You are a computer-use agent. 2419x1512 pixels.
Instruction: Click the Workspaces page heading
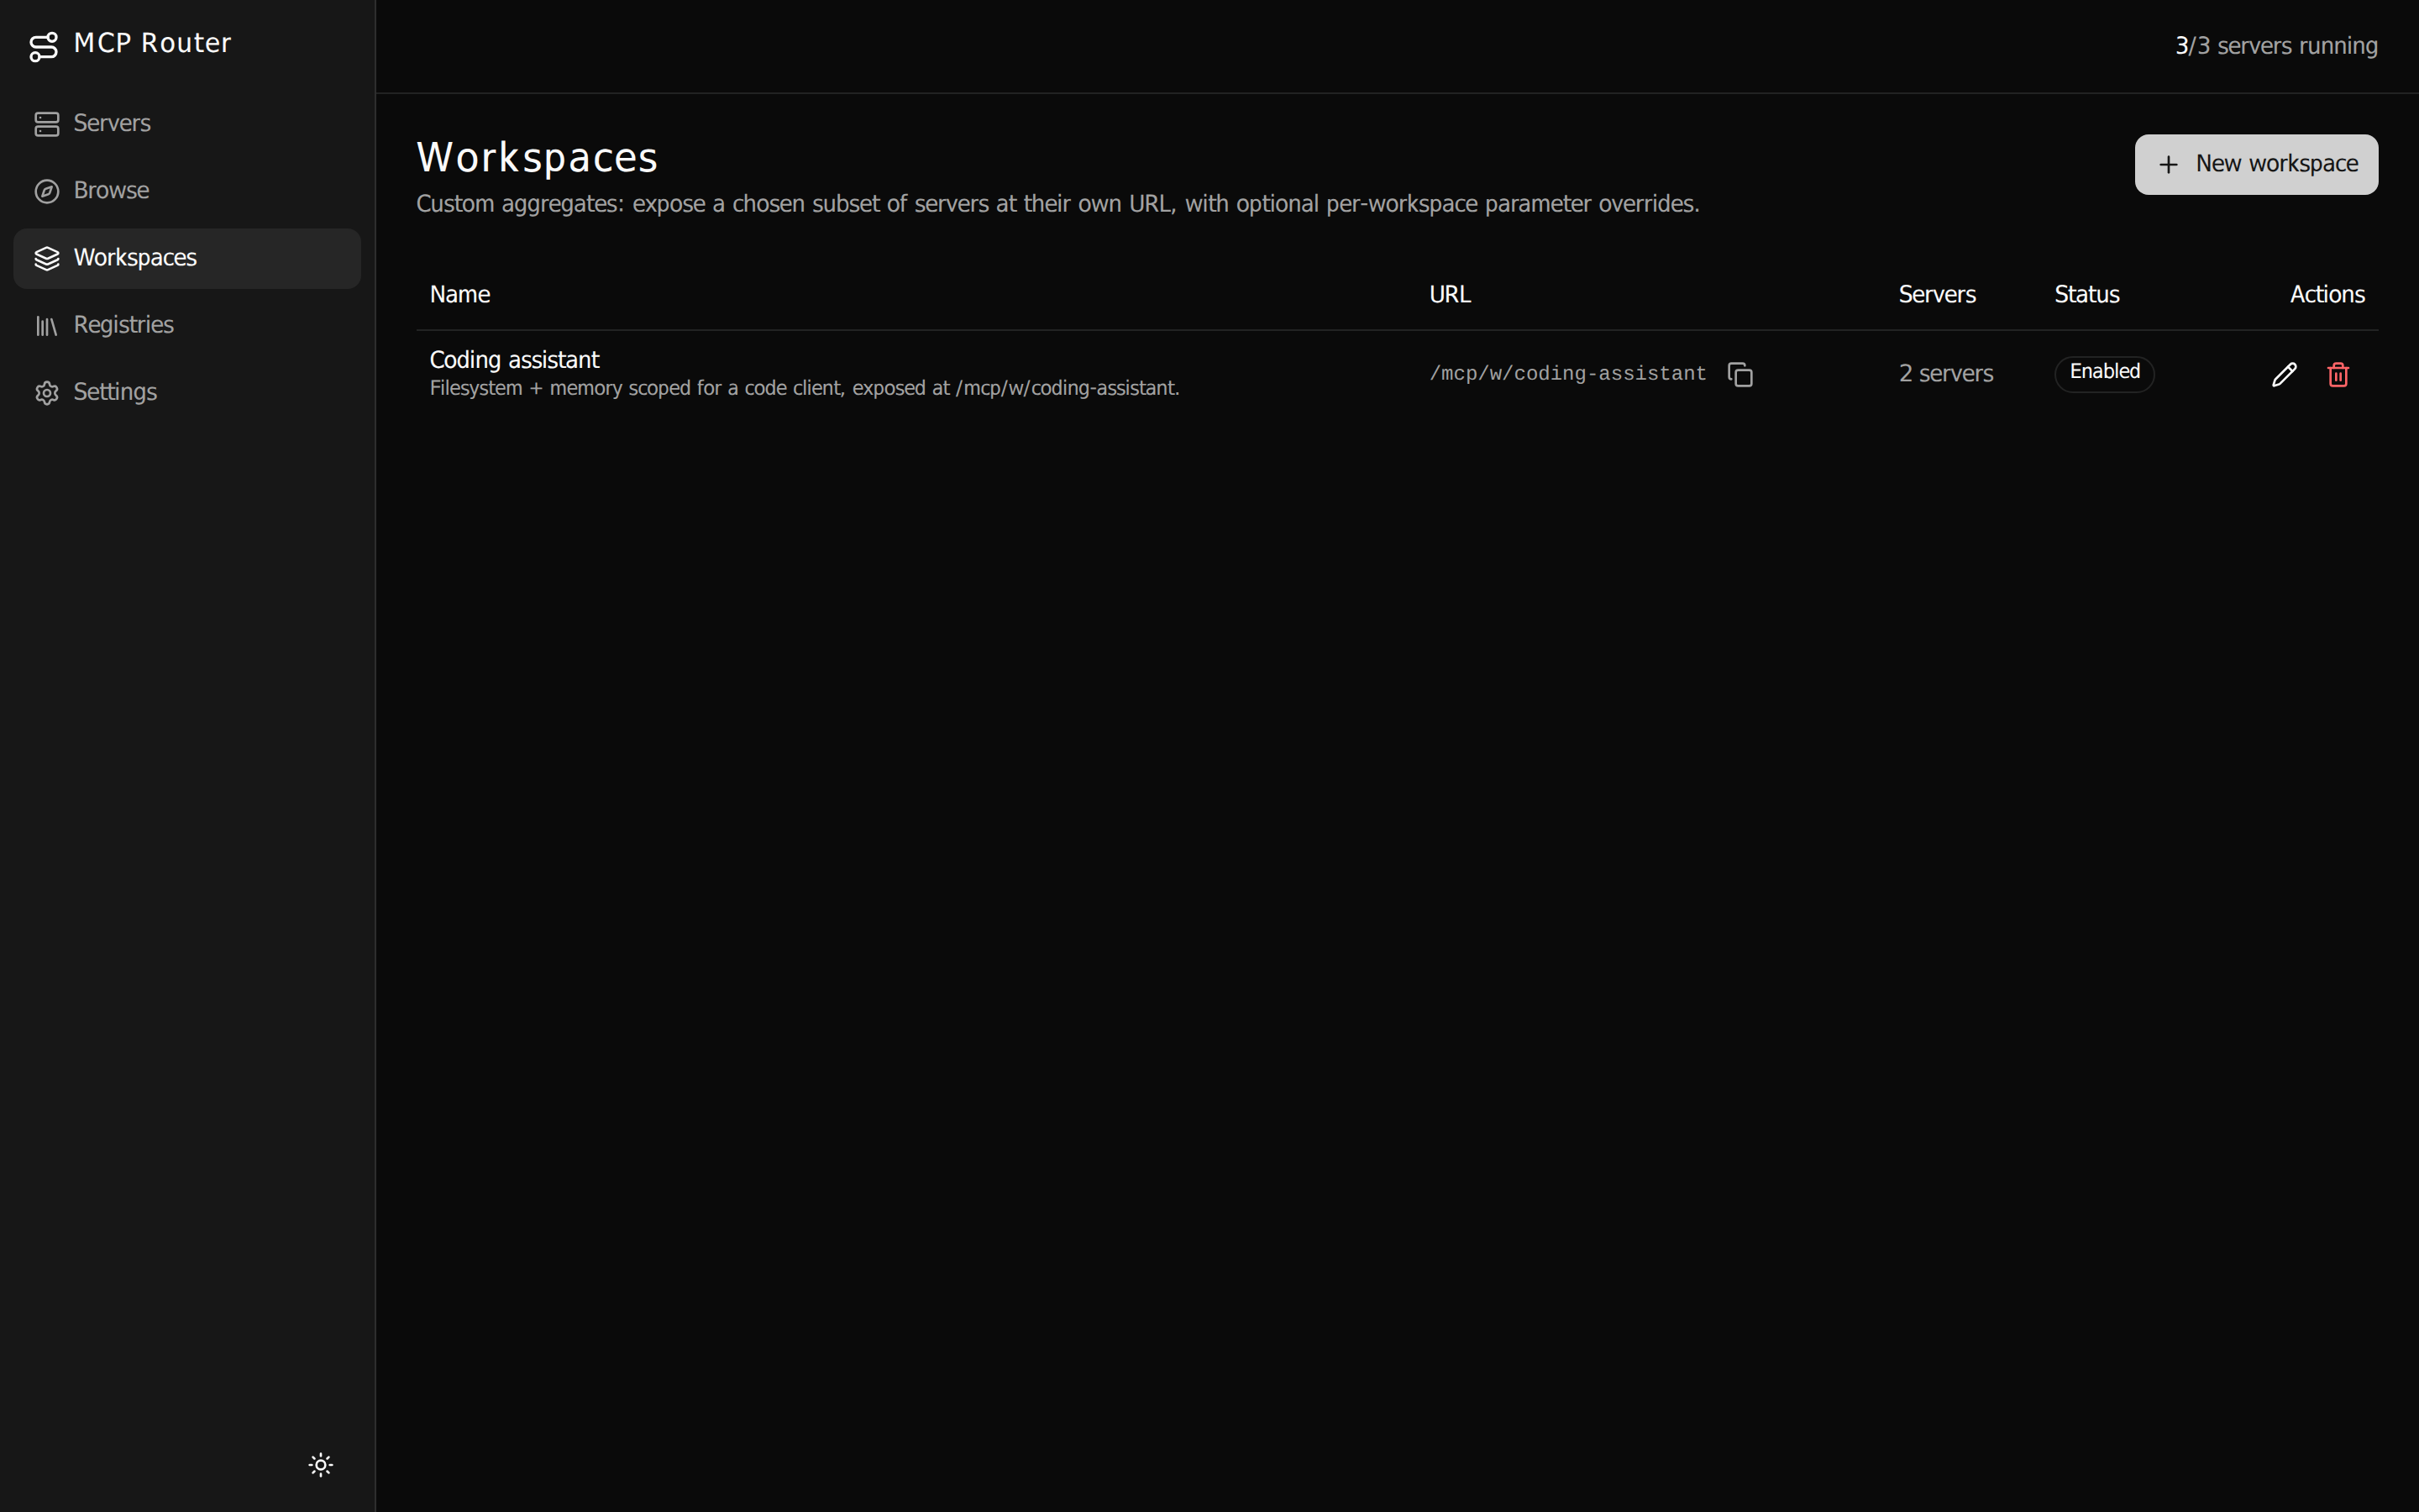pos(537,158)
